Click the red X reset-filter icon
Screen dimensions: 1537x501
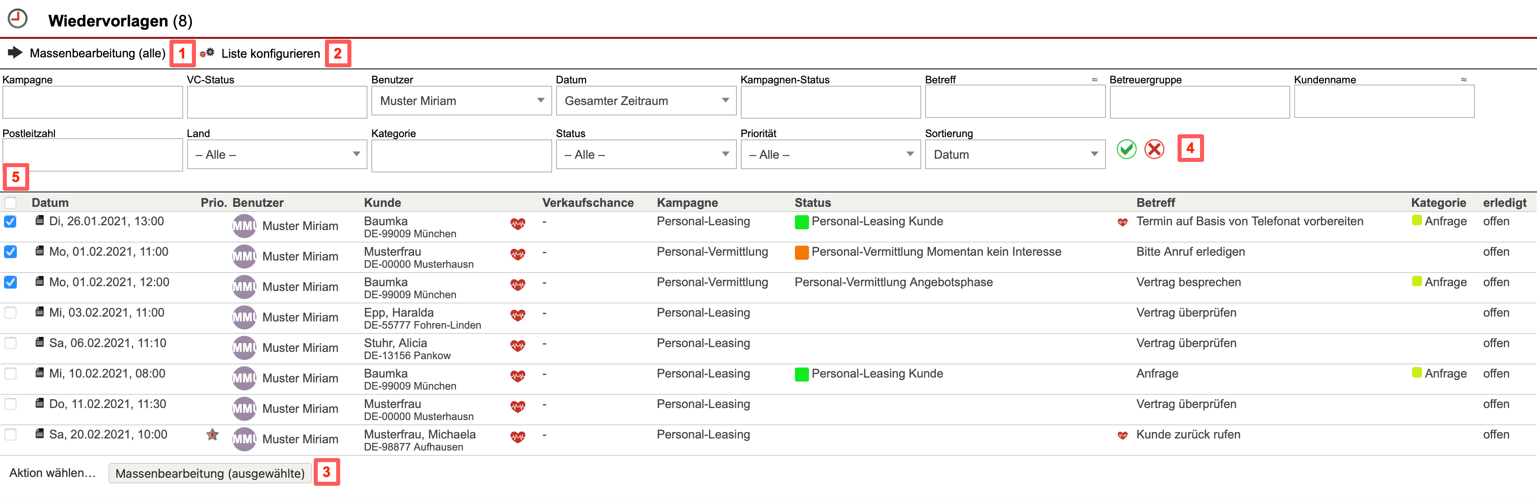point(1154,149)
